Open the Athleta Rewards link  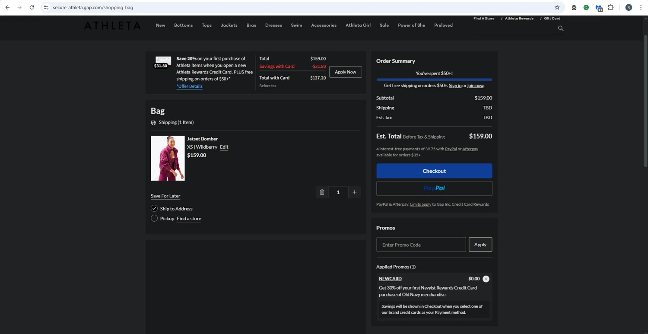tap(519, 19)
